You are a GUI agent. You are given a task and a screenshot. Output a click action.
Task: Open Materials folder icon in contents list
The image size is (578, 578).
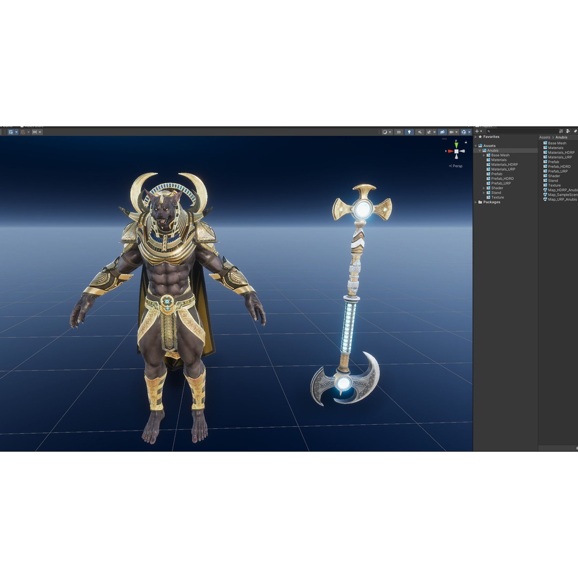(545, 148)
